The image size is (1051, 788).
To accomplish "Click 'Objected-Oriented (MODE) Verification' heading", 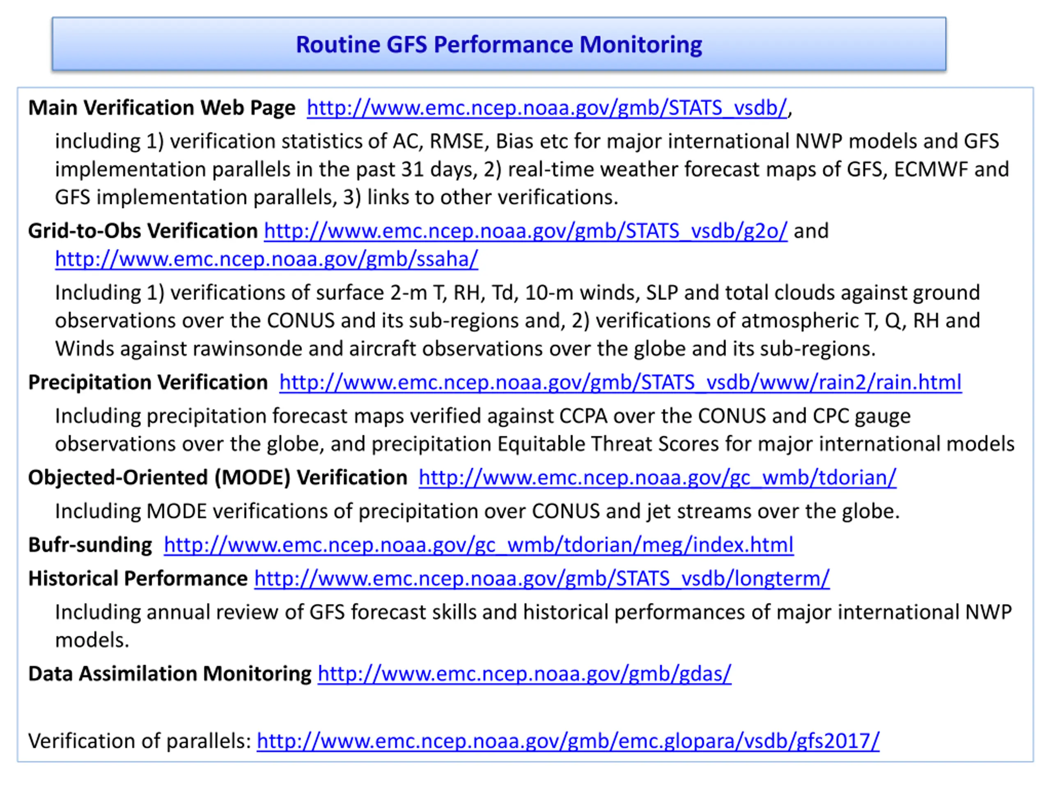I will point(218,477).
